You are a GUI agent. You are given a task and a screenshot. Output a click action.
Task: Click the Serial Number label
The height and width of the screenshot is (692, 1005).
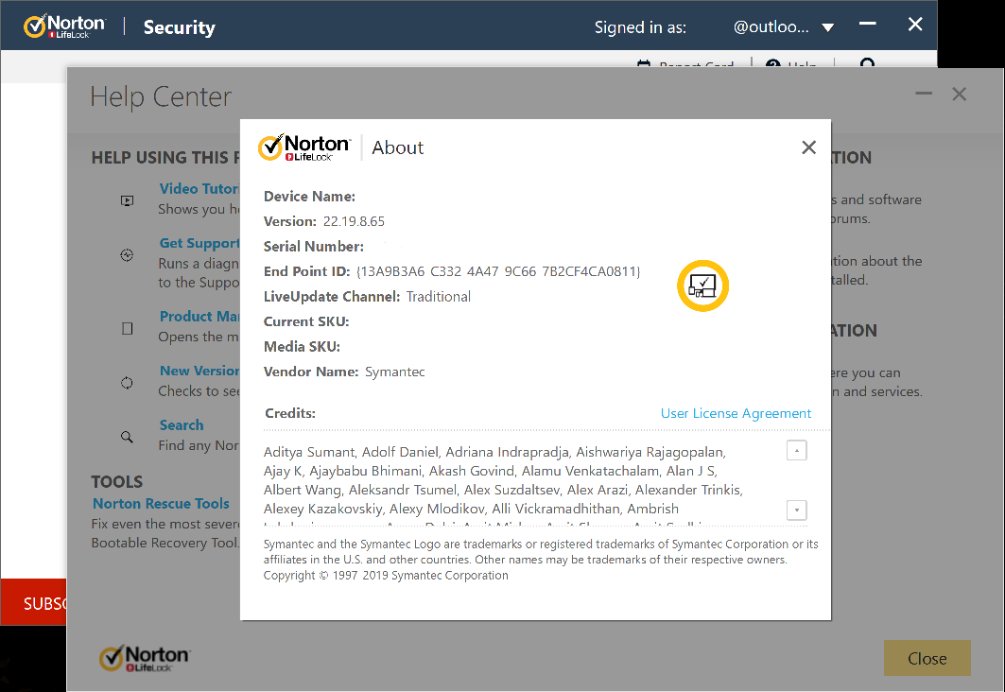314,246
